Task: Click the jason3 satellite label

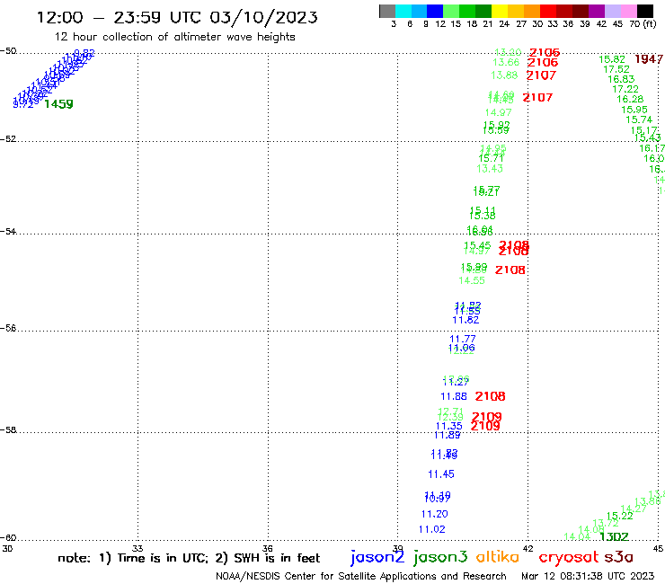Action: 440,558
